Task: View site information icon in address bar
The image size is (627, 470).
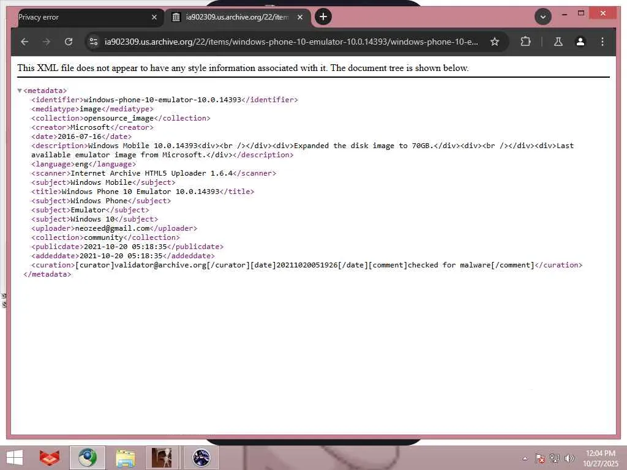Action: (94, 42)
